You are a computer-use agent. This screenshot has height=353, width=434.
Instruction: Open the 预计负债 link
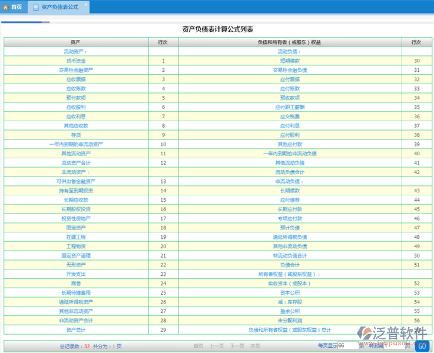pos(290,228)
